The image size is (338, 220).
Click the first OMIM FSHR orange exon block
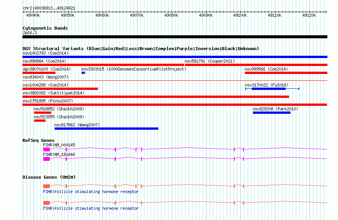pyautogui.click(x=47, y=186)
